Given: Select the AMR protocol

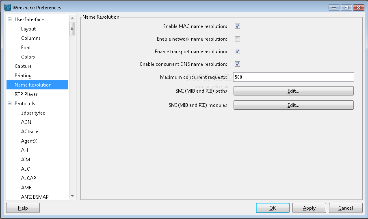Looking at the screenshot, I should click(26, 188).
